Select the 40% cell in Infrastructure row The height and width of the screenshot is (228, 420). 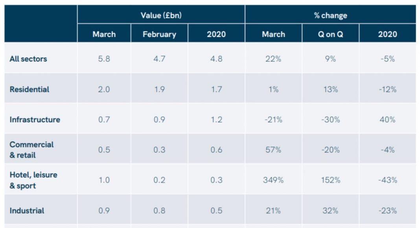[387, 120]
